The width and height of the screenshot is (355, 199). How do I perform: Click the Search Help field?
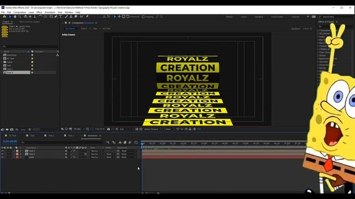336,17
